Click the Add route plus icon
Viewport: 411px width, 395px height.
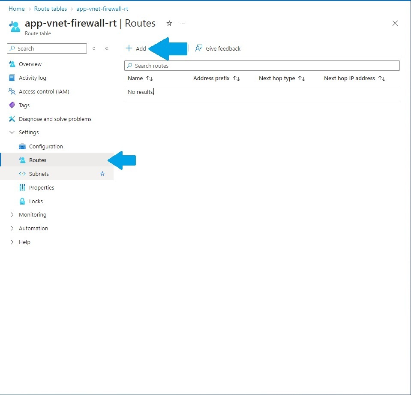click(x=129, y=48)
